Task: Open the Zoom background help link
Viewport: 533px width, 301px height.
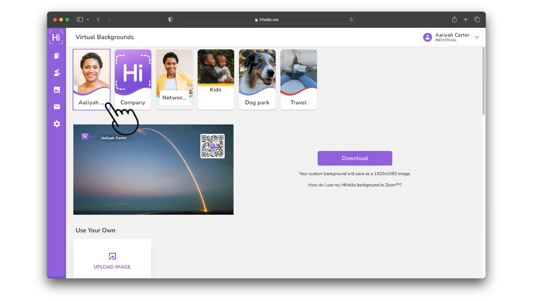Action: coord(354,185)
